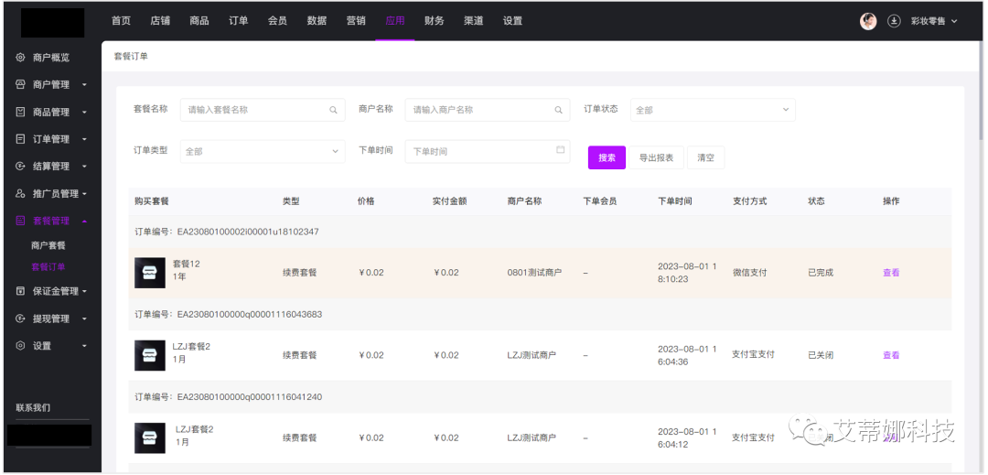Click the 商户概览 sidebar icon

[20, 58]
